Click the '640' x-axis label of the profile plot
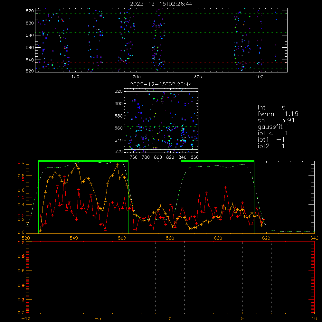The image size is (322, 322). click(x=314, y=238)
